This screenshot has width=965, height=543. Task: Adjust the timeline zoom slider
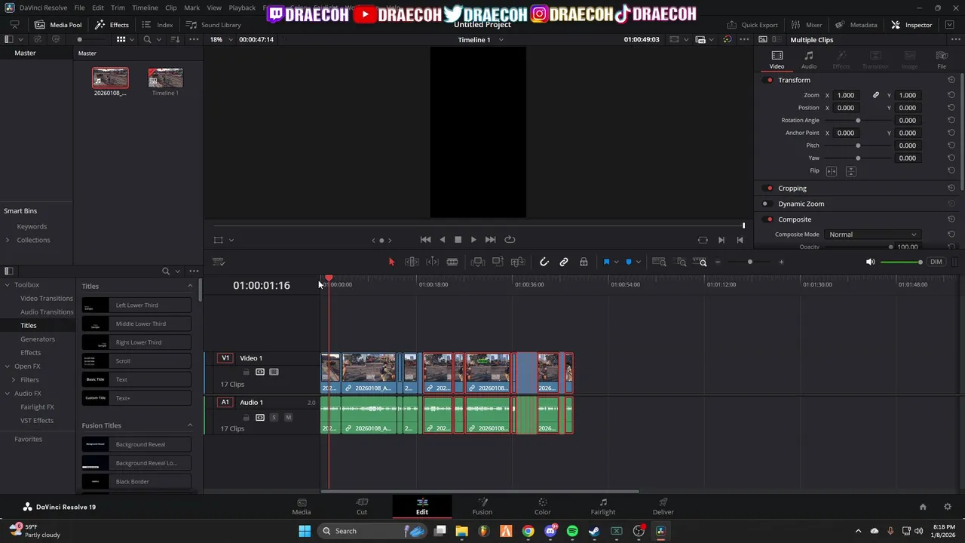[749, 262]
